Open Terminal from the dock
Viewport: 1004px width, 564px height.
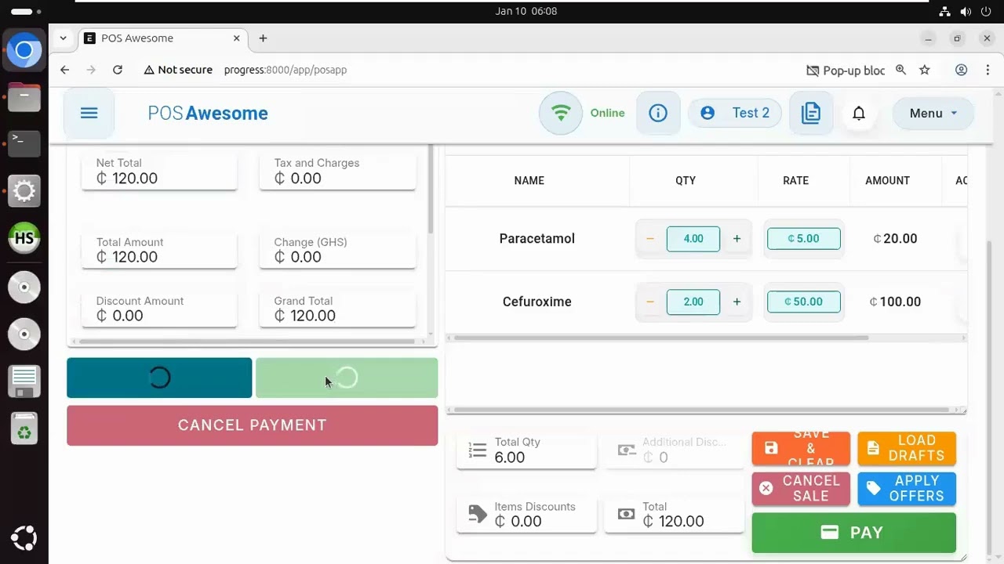tap(24, 143)
